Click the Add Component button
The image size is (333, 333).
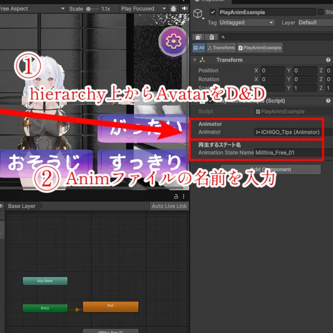point(271,169)
